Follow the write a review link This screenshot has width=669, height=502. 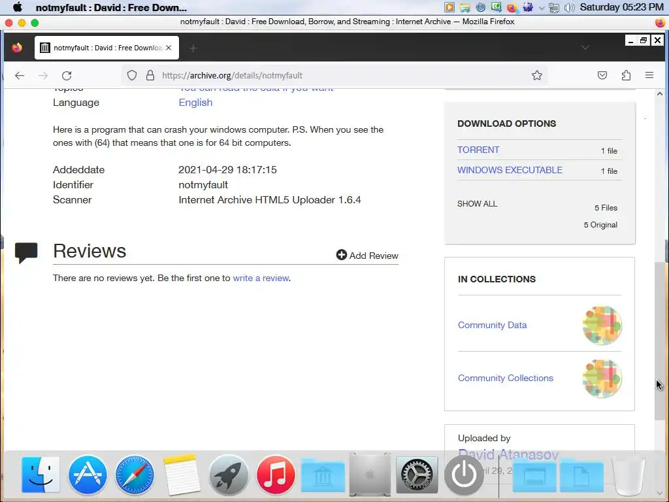click(x=261, y=278)
